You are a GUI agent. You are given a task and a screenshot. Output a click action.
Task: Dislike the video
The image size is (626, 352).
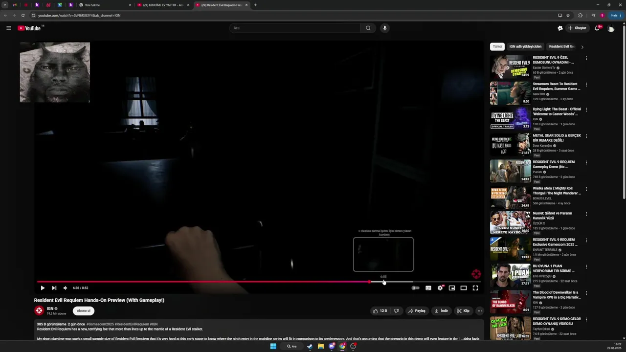tap(397, 311)
